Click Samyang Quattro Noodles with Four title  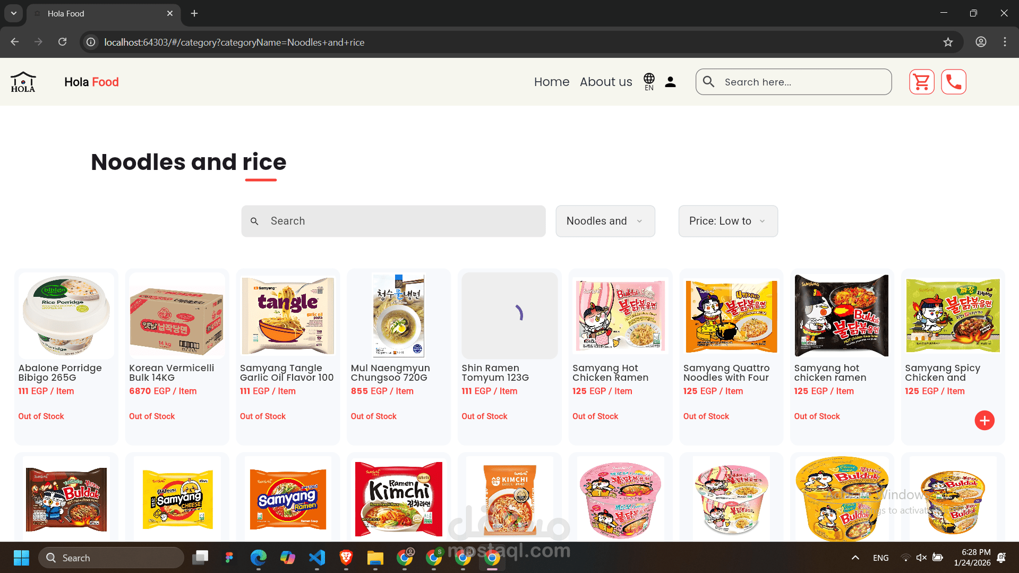tap(726, 373)
